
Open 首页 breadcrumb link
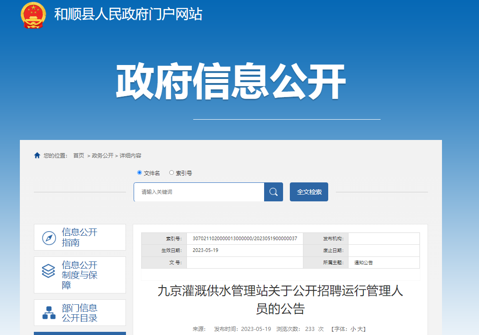click(x=79, y=155)
